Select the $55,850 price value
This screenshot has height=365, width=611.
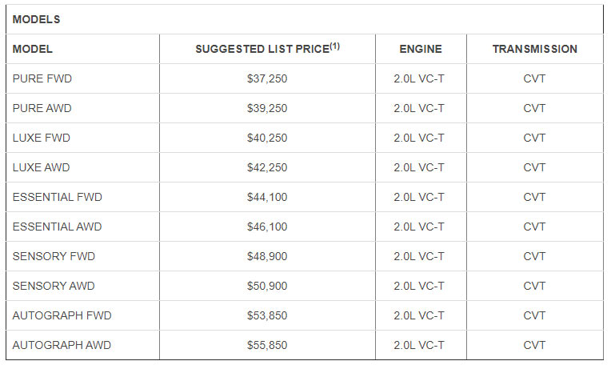267,345
